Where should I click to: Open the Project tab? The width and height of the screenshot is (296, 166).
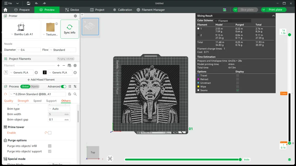pos(97,10)
